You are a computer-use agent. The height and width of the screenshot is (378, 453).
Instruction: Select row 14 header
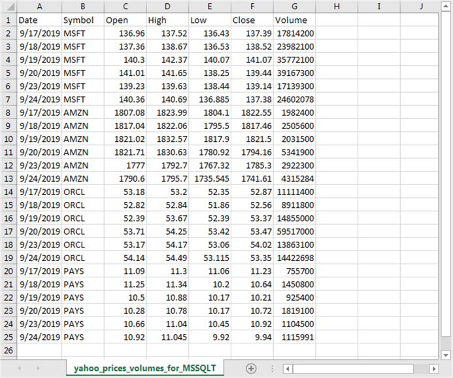click(8, 192)
